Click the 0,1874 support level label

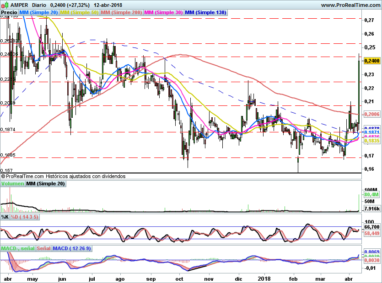(x=8, y=130)
